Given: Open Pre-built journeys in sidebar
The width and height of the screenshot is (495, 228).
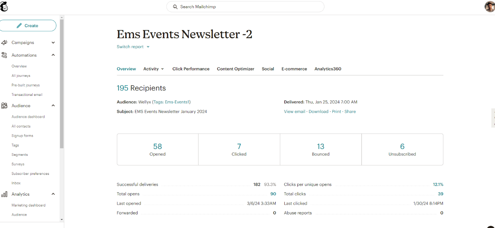Looking at the screenshot, I should [25, 85].
